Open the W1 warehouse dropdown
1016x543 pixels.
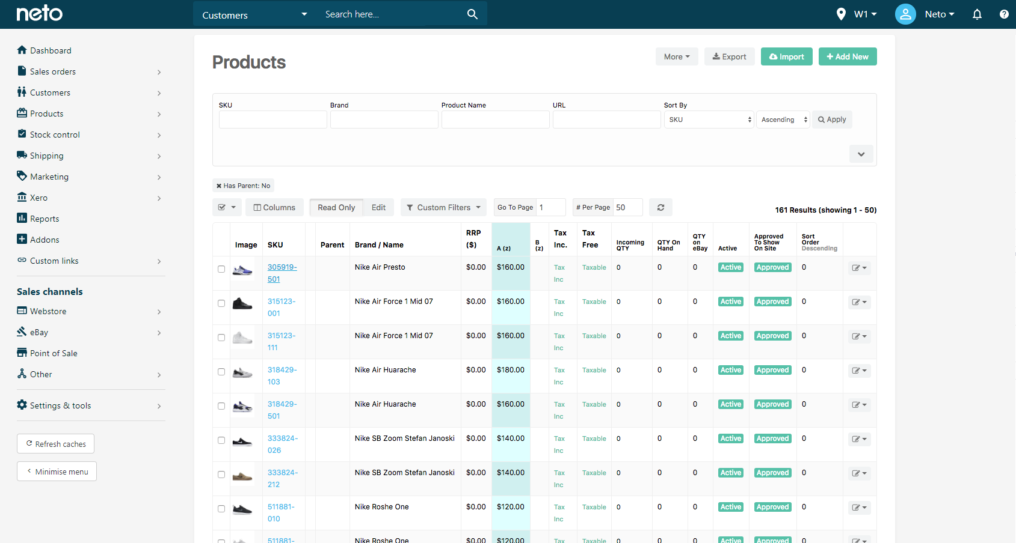[865, 14]
